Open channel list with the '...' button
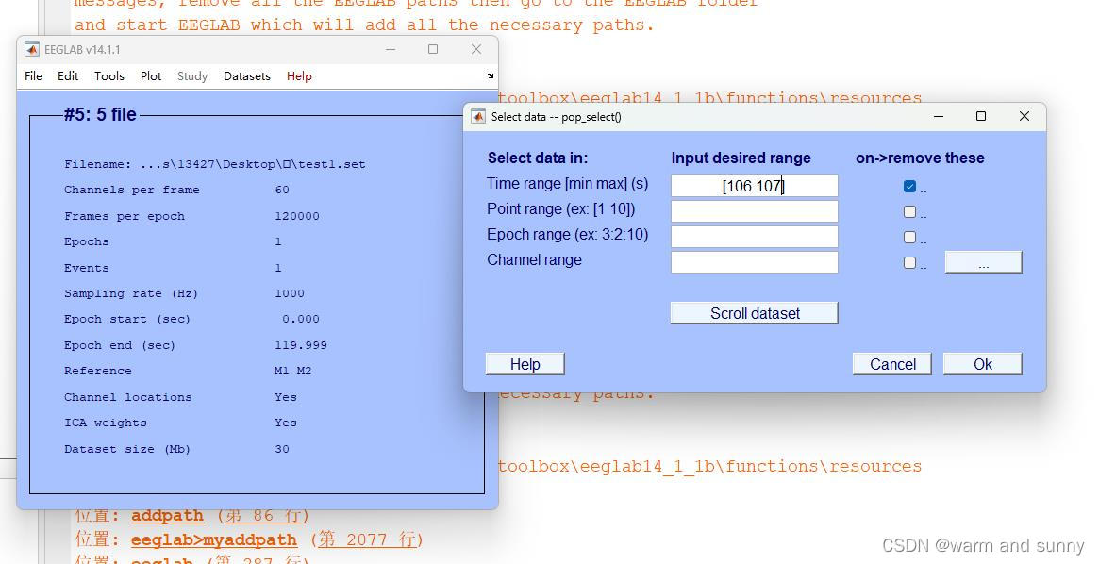Viewport: 1099px width, 564px height. 983,263
